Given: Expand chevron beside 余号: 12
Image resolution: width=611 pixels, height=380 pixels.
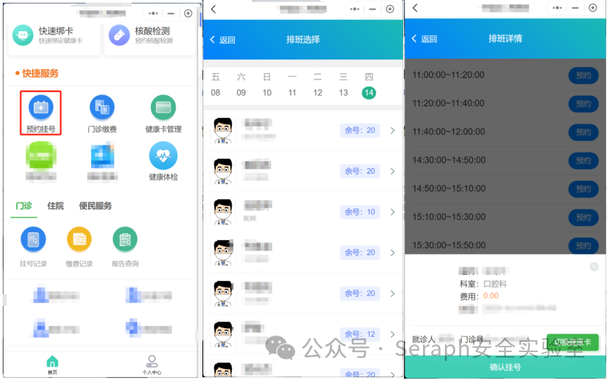Looking at the screenshot, I should point(392,334).
